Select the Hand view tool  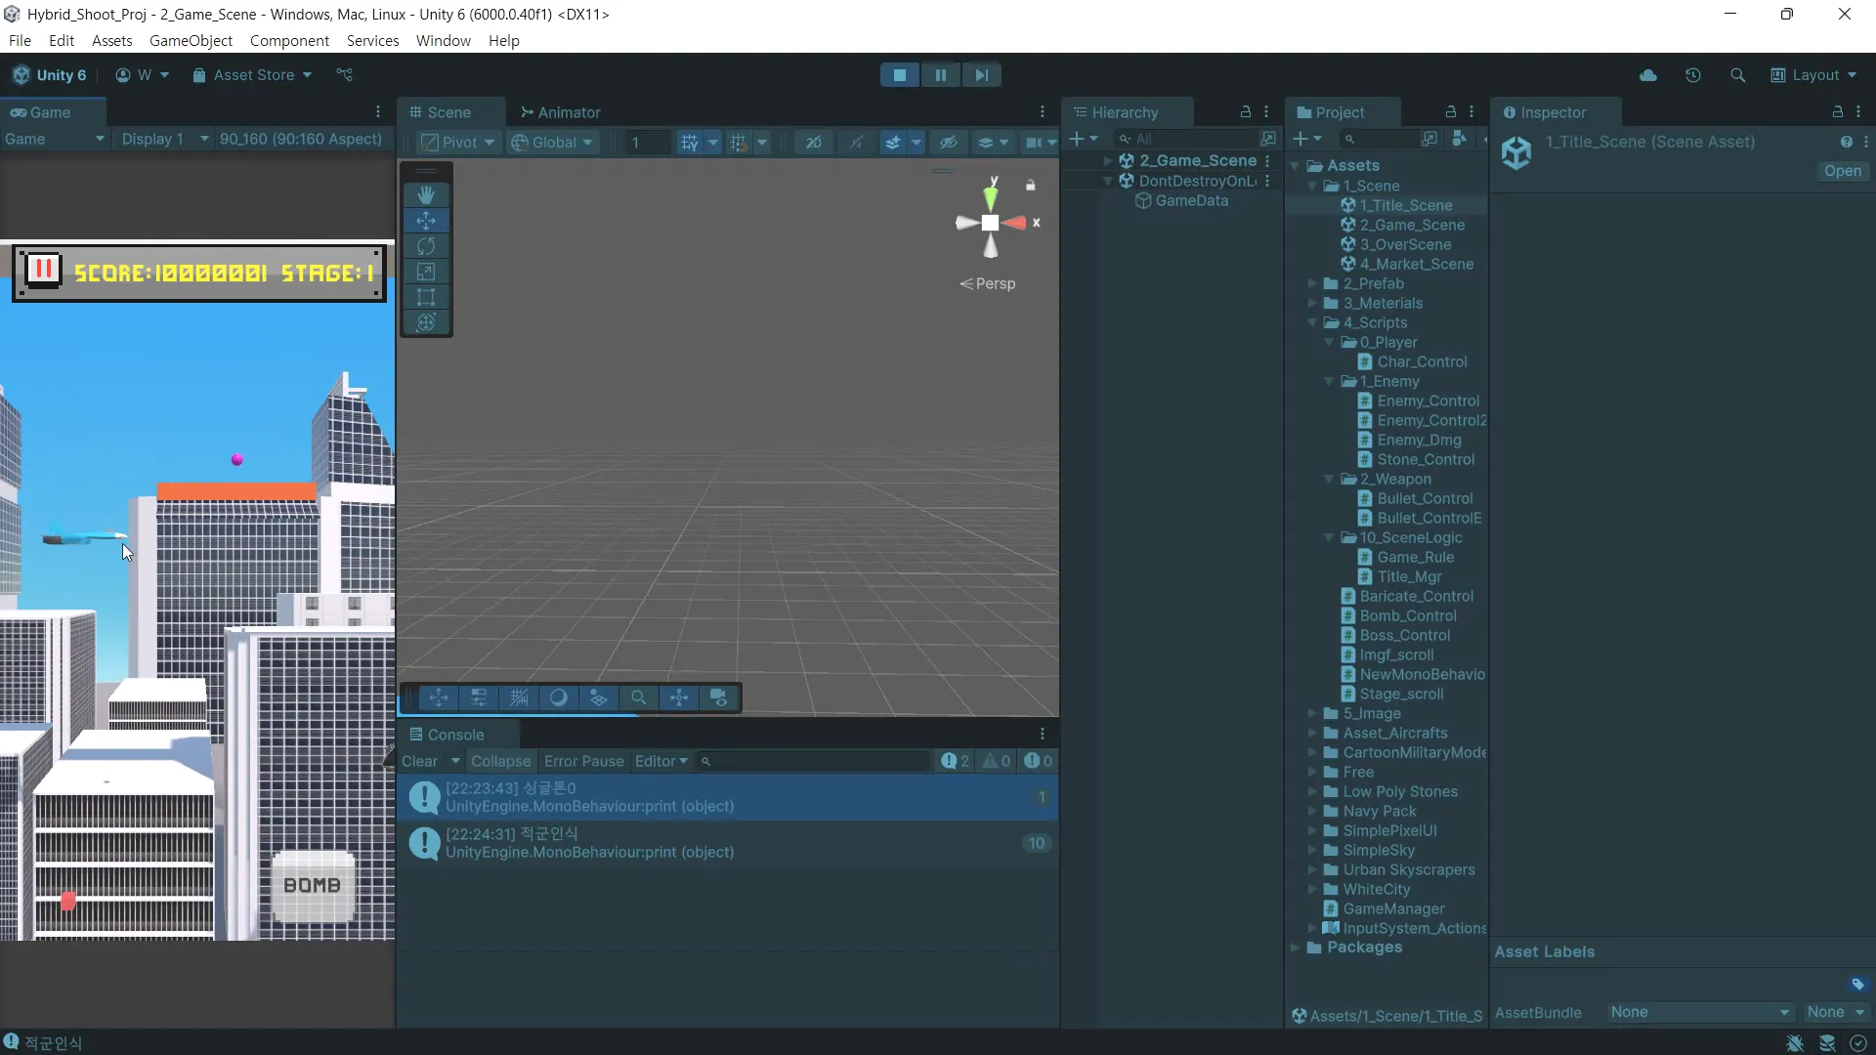426,194
